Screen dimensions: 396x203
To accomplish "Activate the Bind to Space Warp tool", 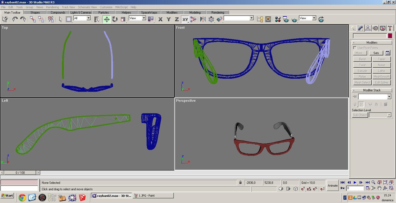I will [x=51, y=19].
